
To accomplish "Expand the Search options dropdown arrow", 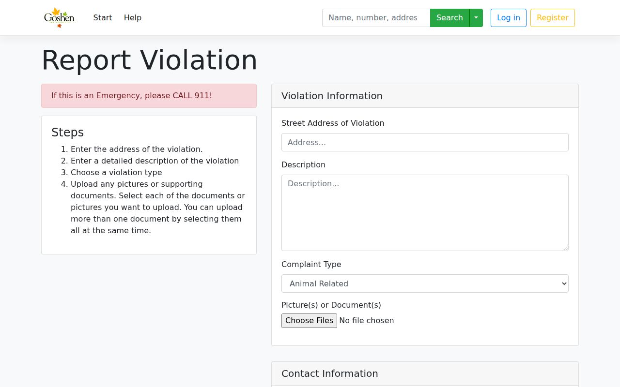I will point(476,18).
